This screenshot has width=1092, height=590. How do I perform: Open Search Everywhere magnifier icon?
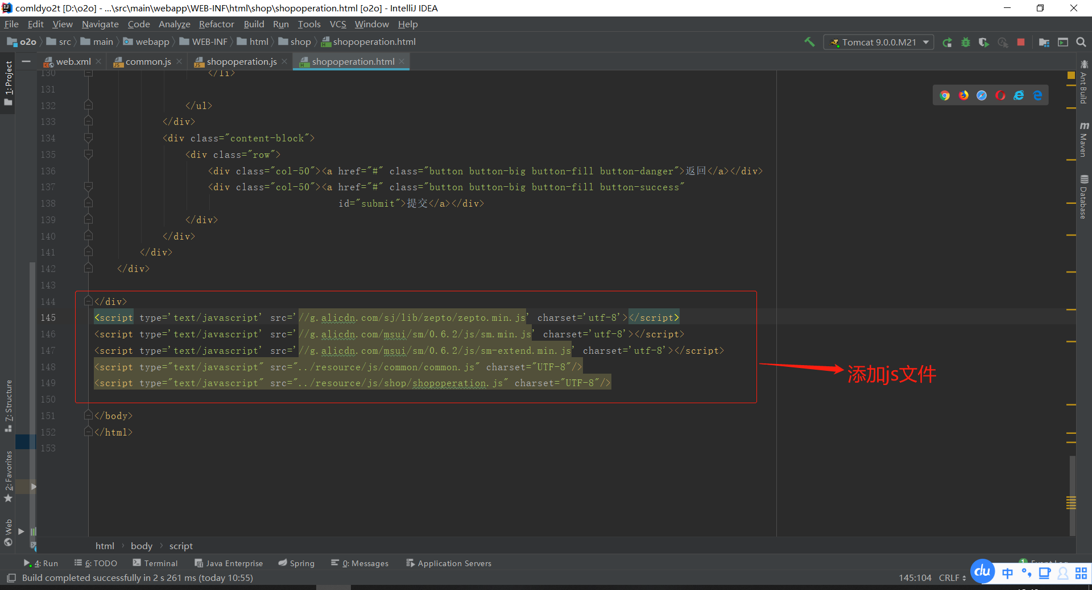tap(1081, 42)
